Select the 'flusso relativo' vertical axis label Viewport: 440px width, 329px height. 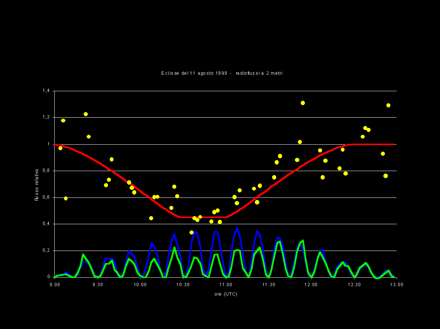pyautogui.click(x=37, y=184)
